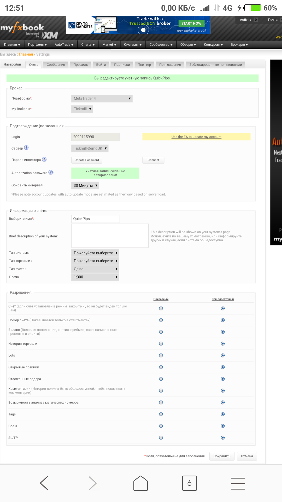The image size is (282, 502).
Task: Select Public for Lots permission
Action: tap(223, 355)
